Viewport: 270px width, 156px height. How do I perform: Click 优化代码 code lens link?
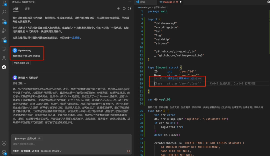point(225,107)
